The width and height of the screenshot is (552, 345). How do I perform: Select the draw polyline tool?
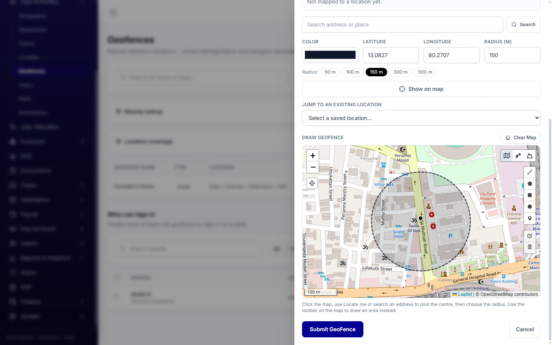tap(530, 172)
